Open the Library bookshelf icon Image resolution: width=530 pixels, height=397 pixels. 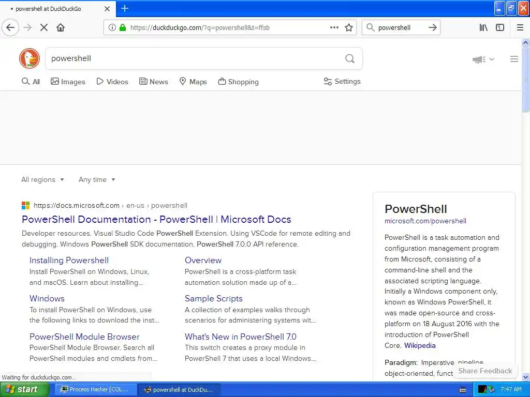coord(483,28)
